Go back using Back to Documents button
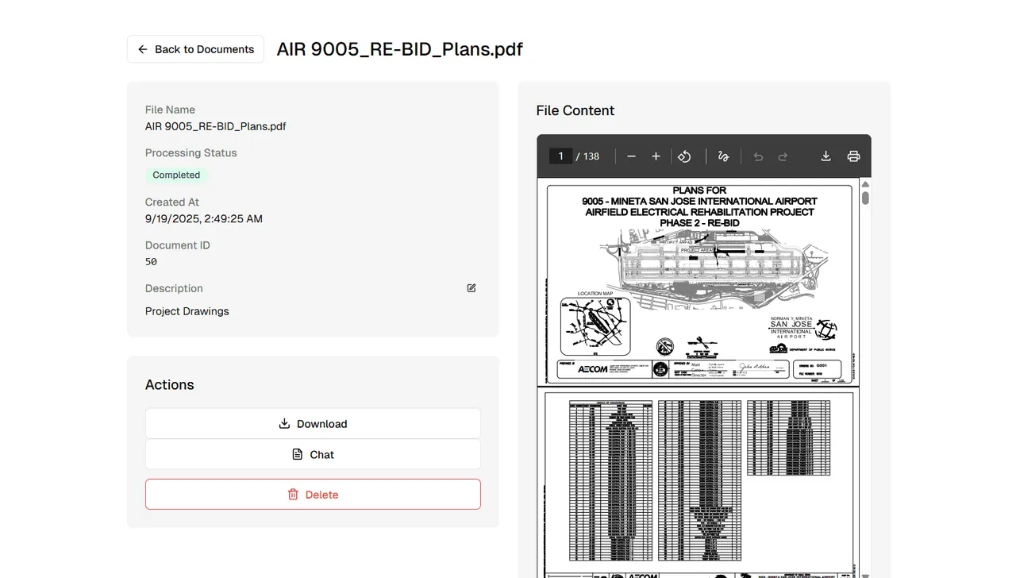 pyautogui.click(x=195, y=49)
